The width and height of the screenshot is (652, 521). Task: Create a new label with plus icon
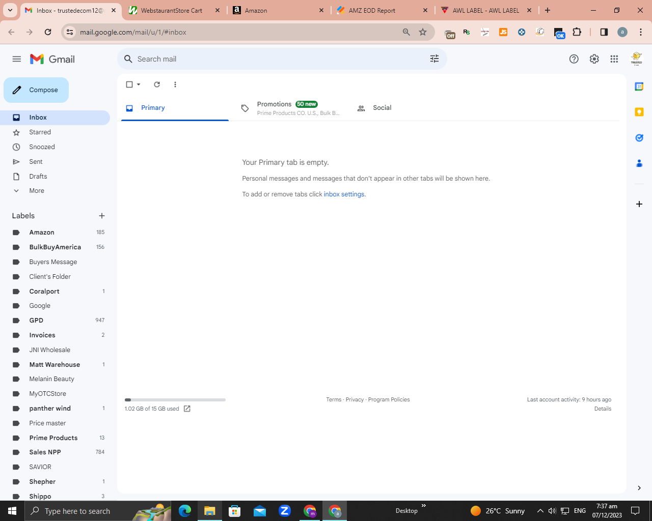click(x=102, y=216)
